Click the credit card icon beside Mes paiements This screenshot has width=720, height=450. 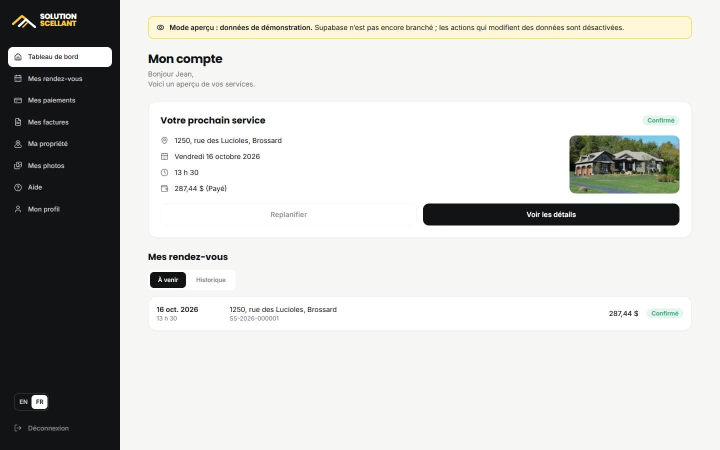tap(18, 100)
